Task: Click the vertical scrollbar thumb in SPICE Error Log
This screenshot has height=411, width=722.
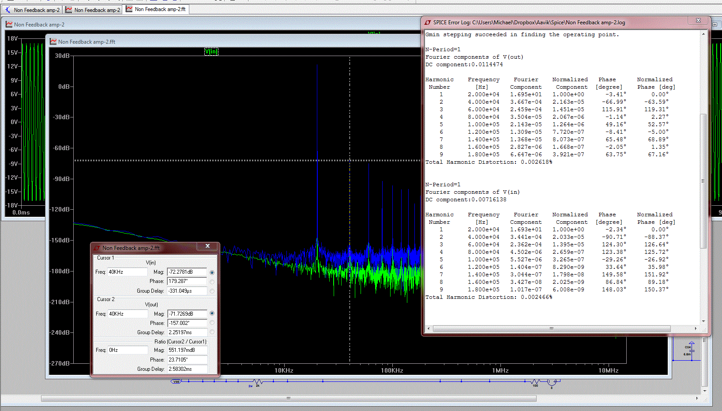Action: (703, 181)
